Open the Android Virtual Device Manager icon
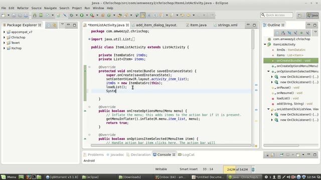 (41, 15)
